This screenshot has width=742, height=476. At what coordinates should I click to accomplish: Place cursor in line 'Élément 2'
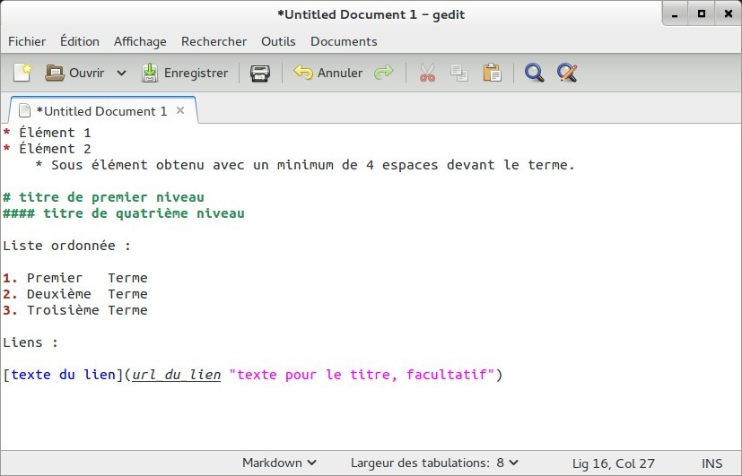[x=47, y=149]
